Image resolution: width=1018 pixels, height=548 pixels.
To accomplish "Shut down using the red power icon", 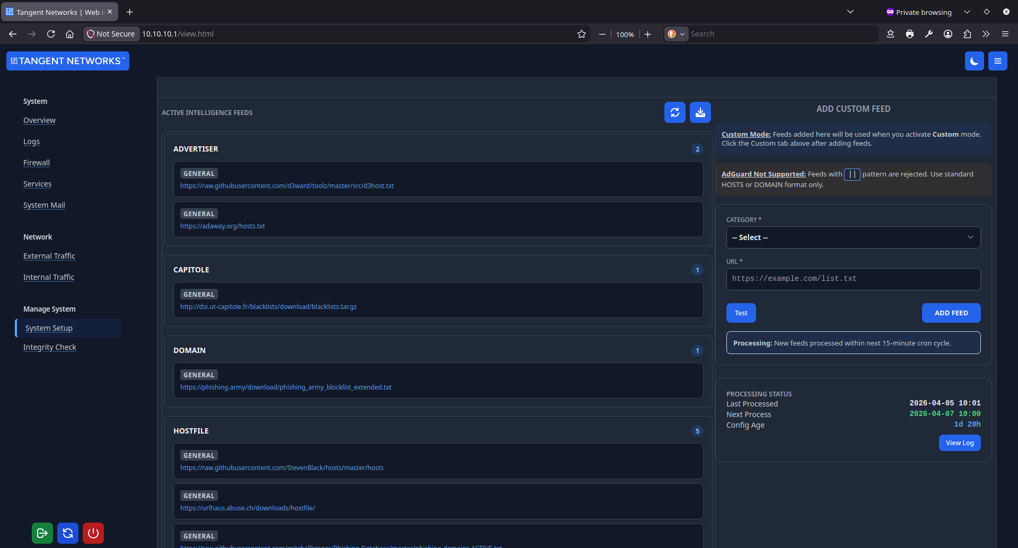I will pyautogui.click(x=93, y=533).
